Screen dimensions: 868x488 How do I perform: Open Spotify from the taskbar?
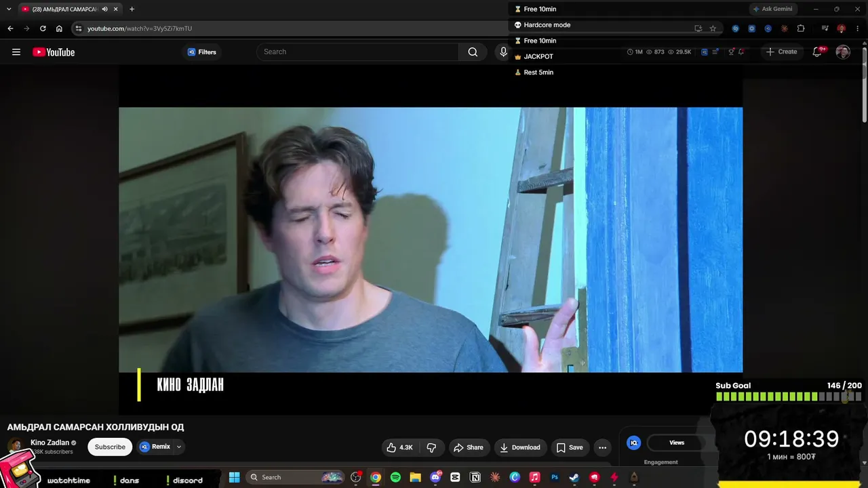(x=395, y=477)
